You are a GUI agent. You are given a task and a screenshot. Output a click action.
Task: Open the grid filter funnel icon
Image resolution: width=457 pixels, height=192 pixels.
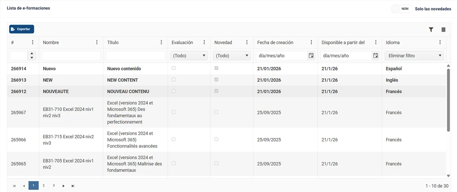431,30
